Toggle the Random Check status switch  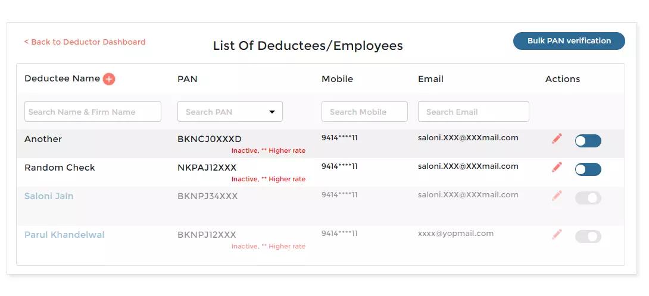click(x=588, y=169)
